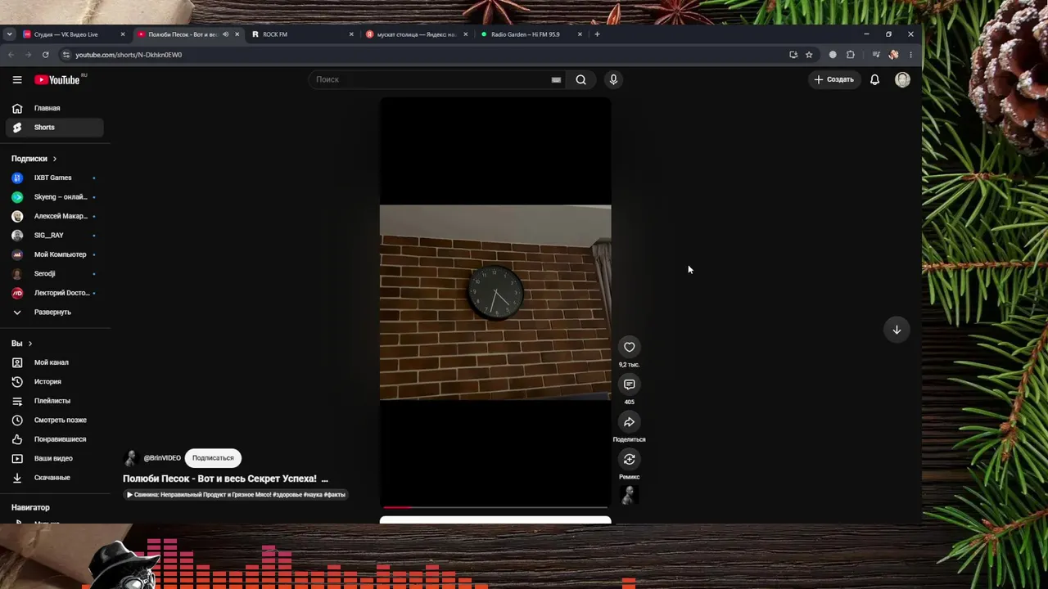Open Главная in the sidebar
The width and height of the screenshot is (1048, 589).
54,108
